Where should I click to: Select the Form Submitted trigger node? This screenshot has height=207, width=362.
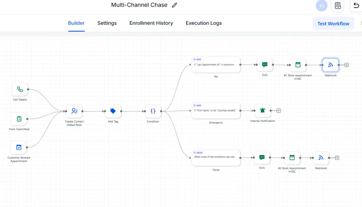pos(19,119)
